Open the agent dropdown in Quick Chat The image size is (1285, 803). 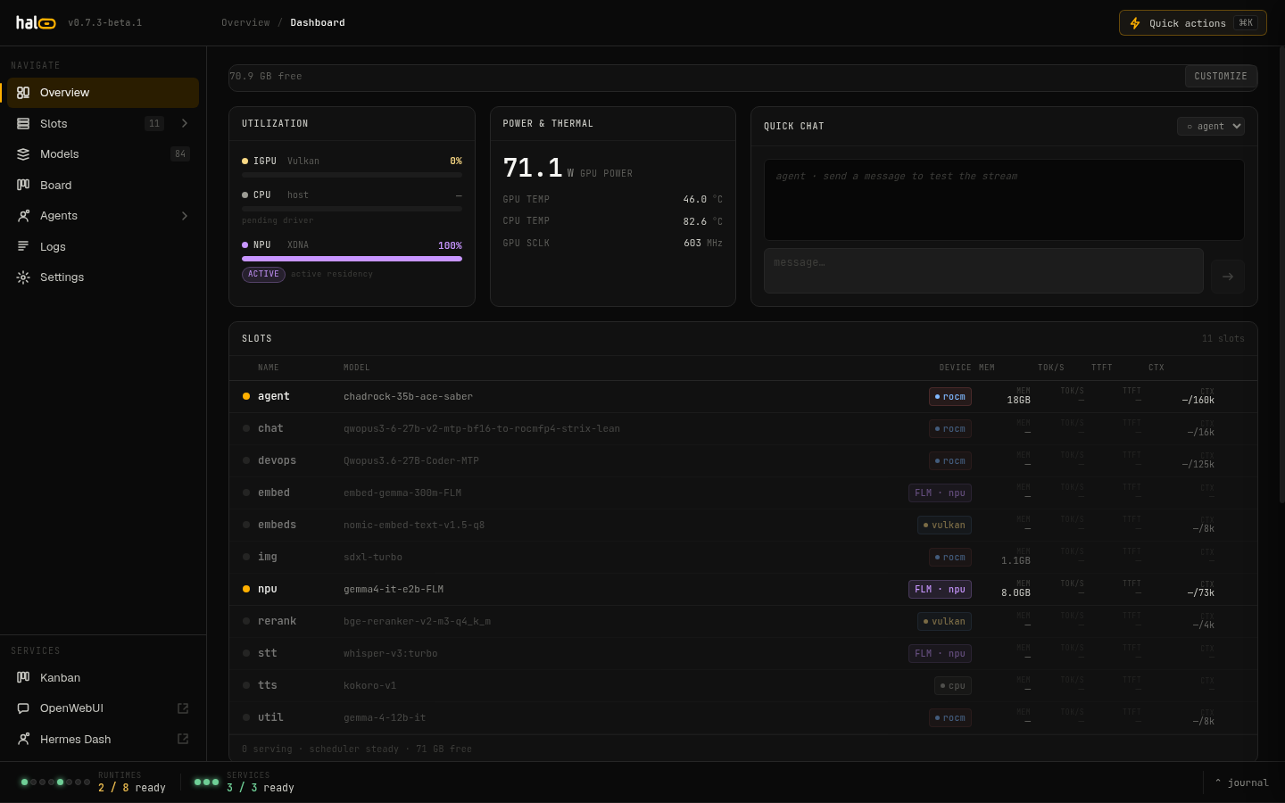click(x=1211, y=127)
